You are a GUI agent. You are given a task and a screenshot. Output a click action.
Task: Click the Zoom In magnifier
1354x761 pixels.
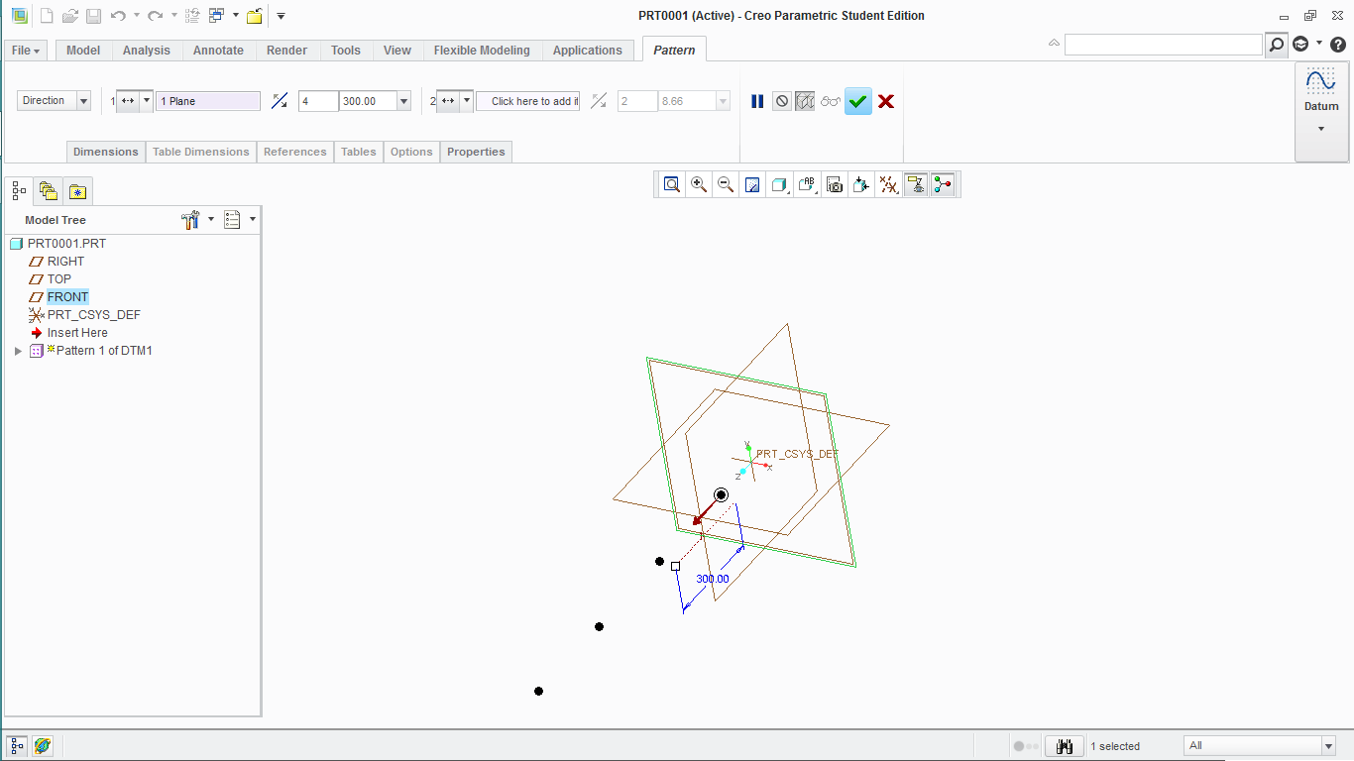(x=699, y=184)
